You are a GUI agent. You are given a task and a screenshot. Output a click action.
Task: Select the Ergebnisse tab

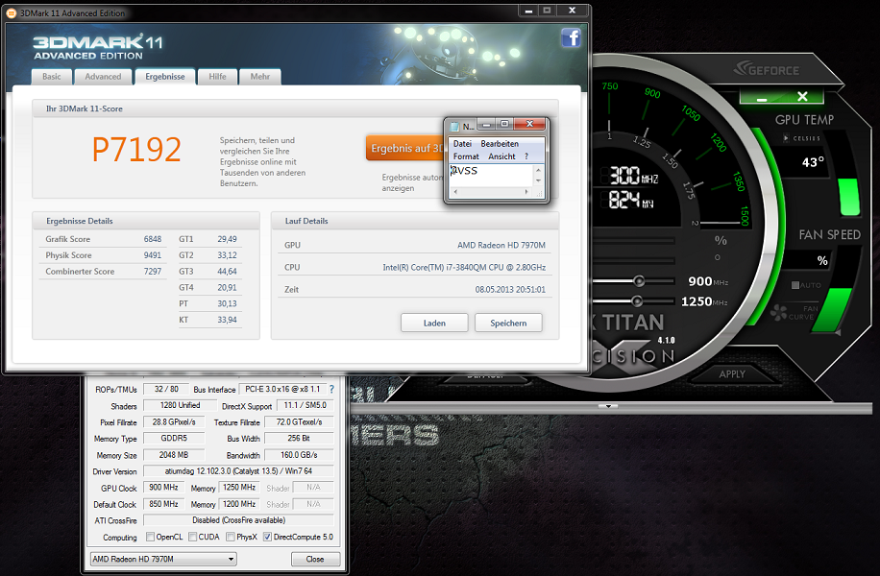pos(165,77)
